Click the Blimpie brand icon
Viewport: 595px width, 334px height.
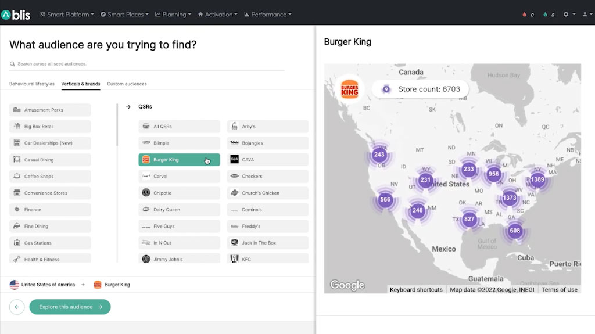point(146,143)
